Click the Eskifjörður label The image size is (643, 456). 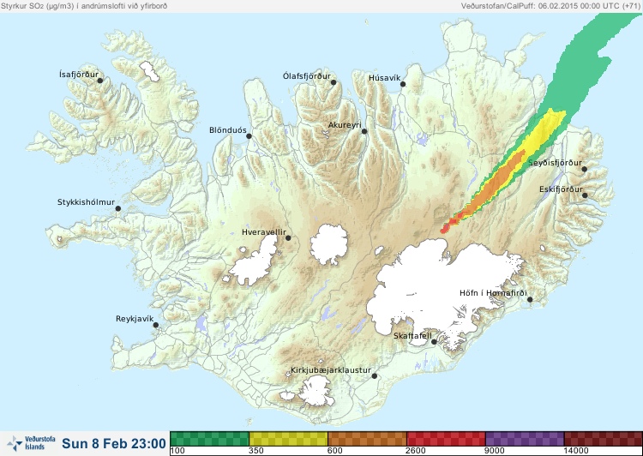pos(561,189)
